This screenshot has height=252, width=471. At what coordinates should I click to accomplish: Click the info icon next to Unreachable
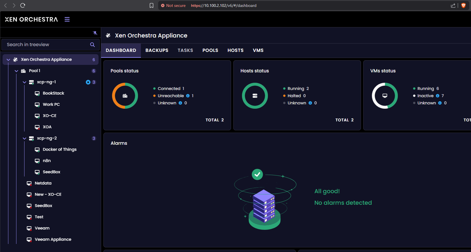tap(188, 96)
